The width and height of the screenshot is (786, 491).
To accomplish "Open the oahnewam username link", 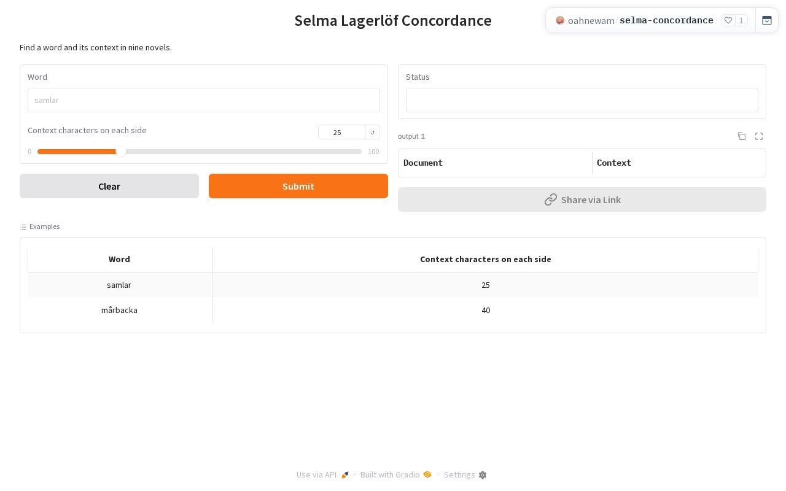I will point(591,20).
